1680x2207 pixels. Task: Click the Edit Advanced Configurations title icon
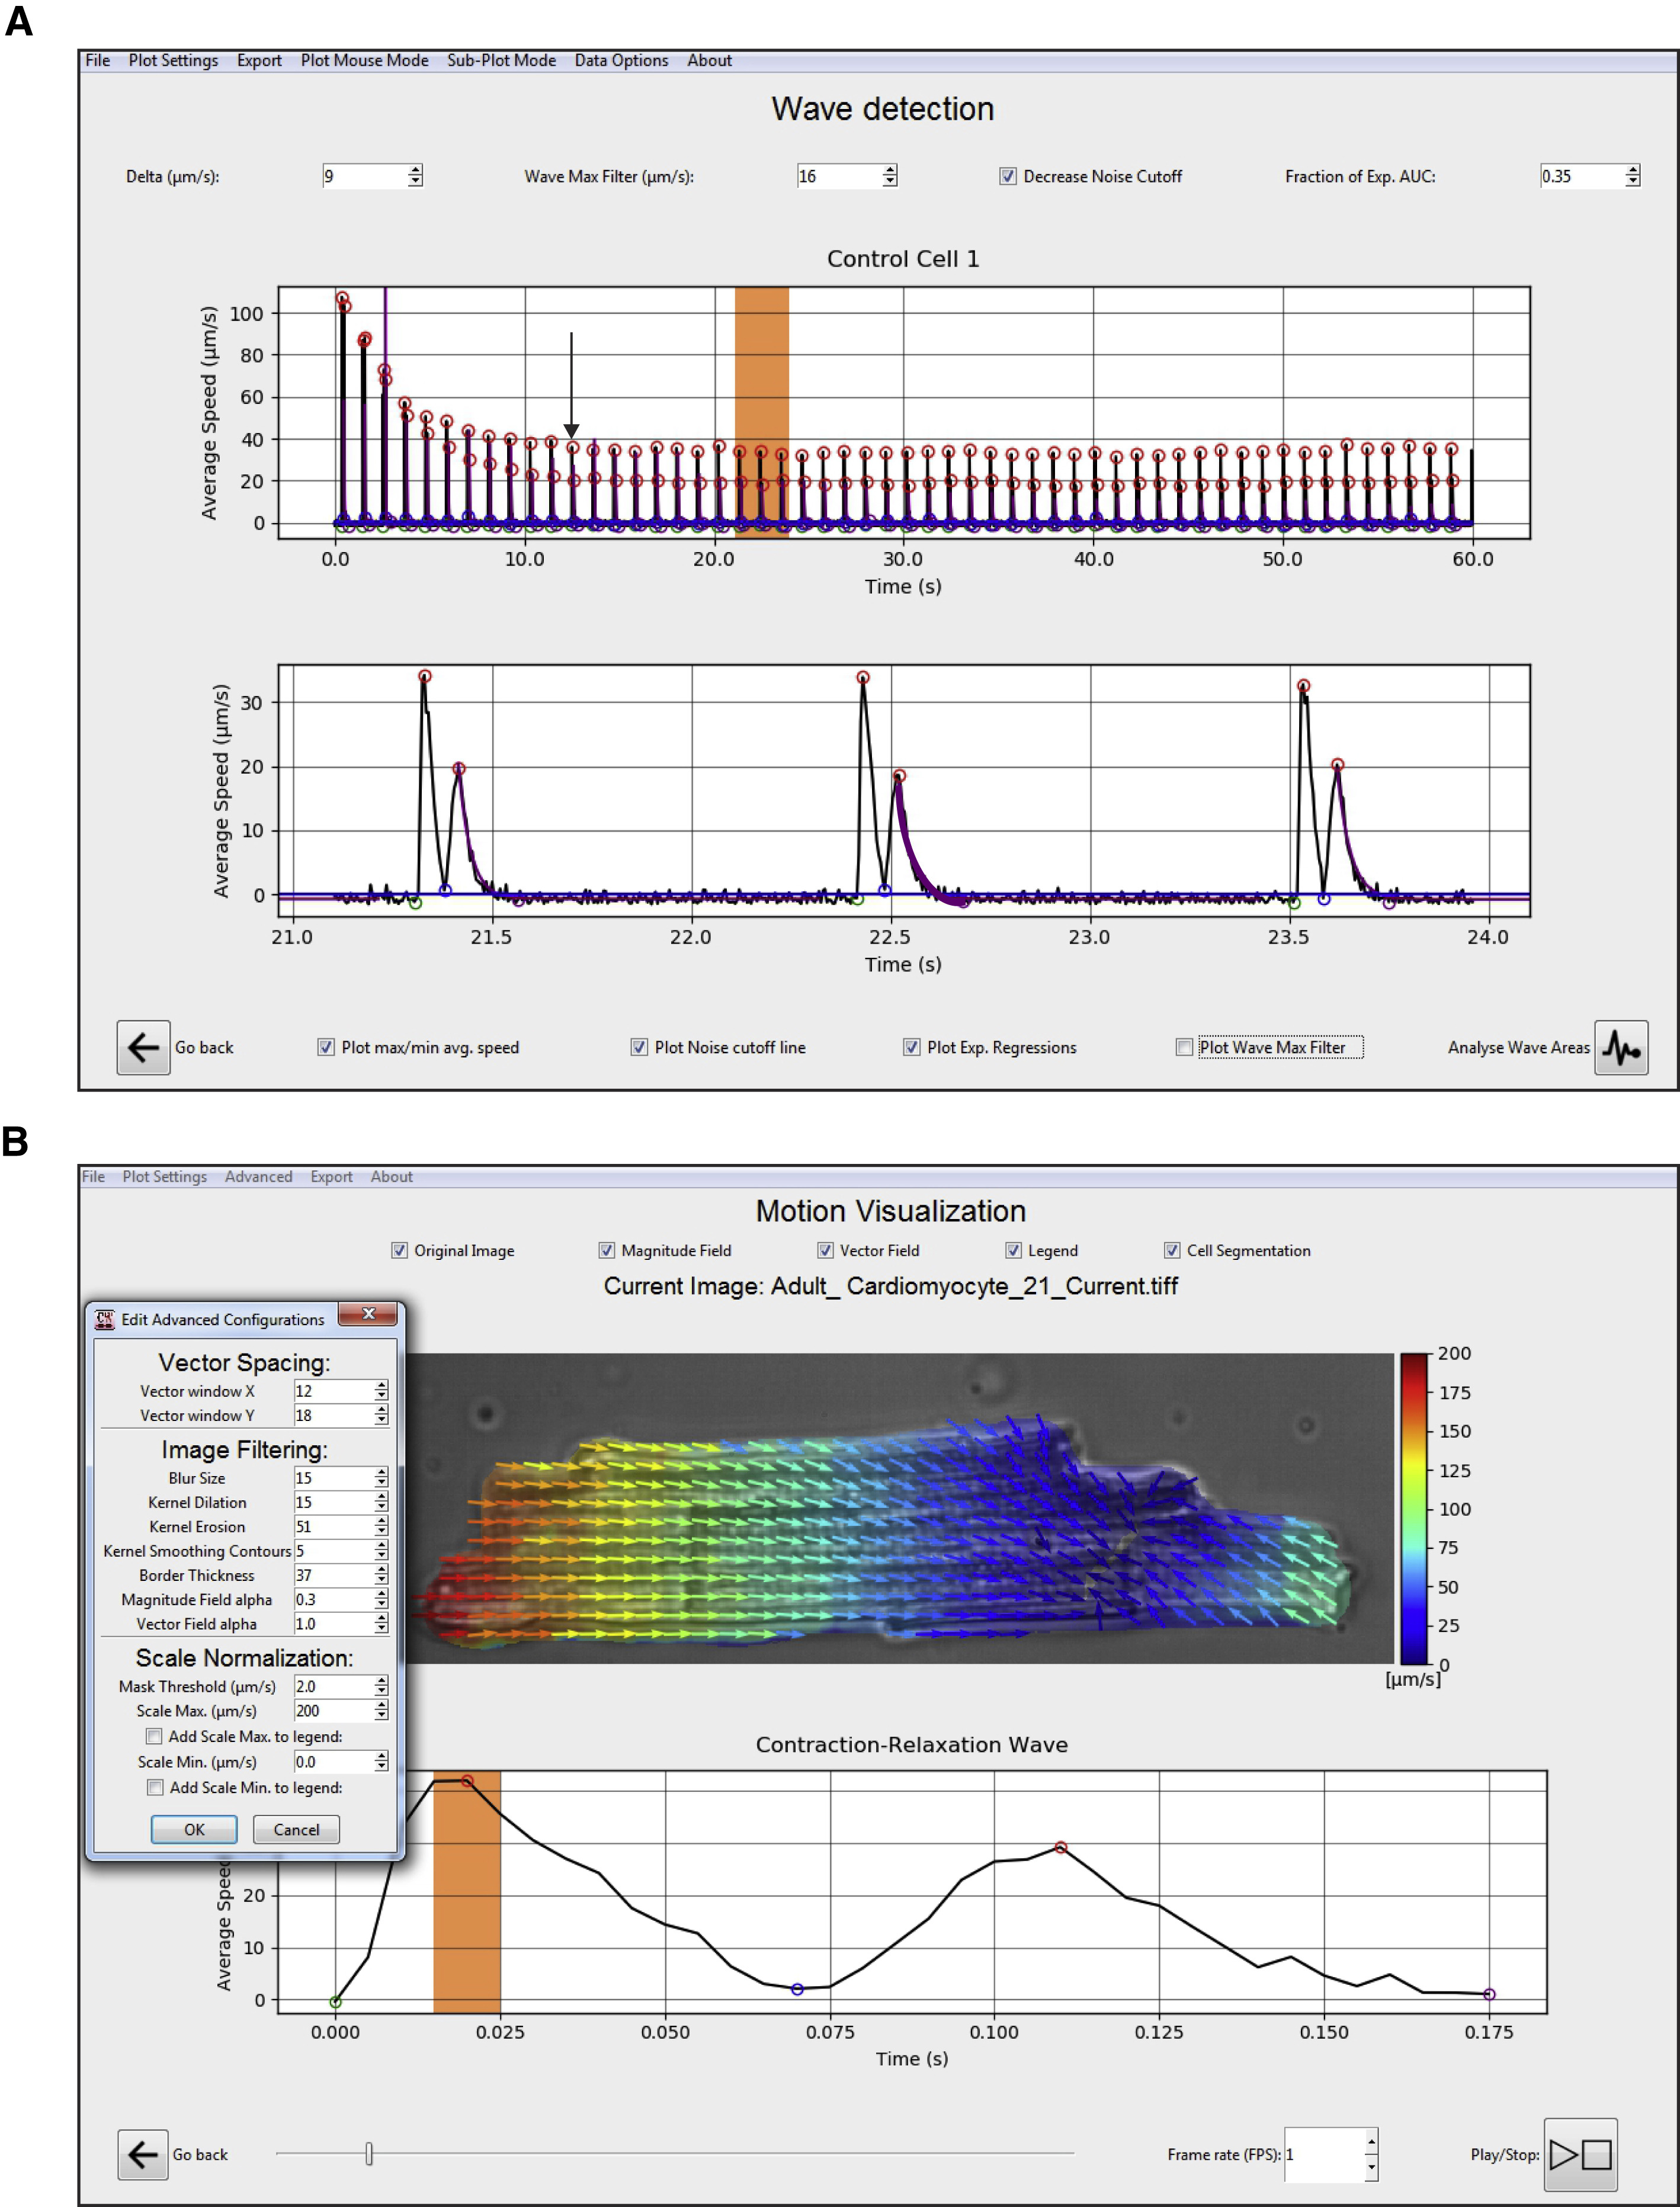pyautogui.click(x=104, y=1319)
